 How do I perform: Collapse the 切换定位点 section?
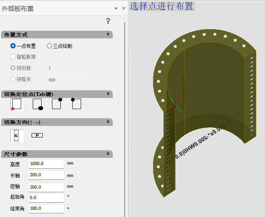108,94
